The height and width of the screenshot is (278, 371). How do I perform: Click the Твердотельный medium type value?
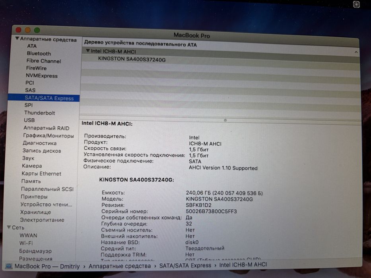(205, 248)
